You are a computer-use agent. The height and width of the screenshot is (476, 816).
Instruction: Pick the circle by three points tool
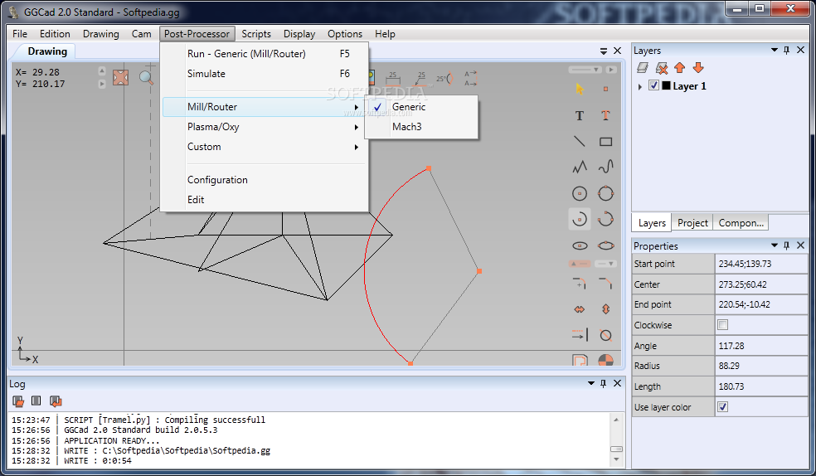(605, 193)
